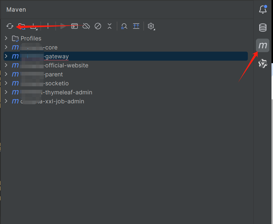Image resolution: width=273 pixels, height=224 pixels.
Task: Reload all Maven projects
Action: pos(10,26)
